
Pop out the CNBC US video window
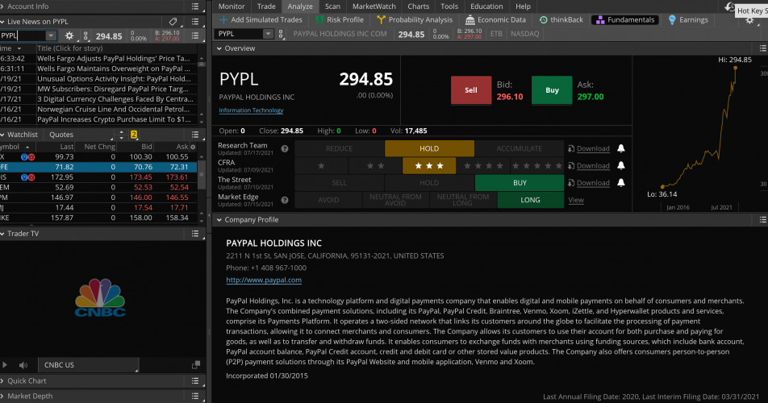(x=196, y=365)
